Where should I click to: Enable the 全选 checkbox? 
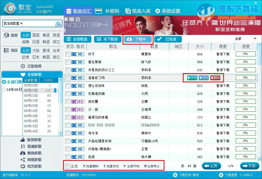68,165
